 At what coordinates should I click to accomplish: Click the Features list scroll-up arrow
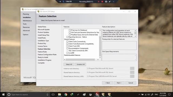[100, 30]
